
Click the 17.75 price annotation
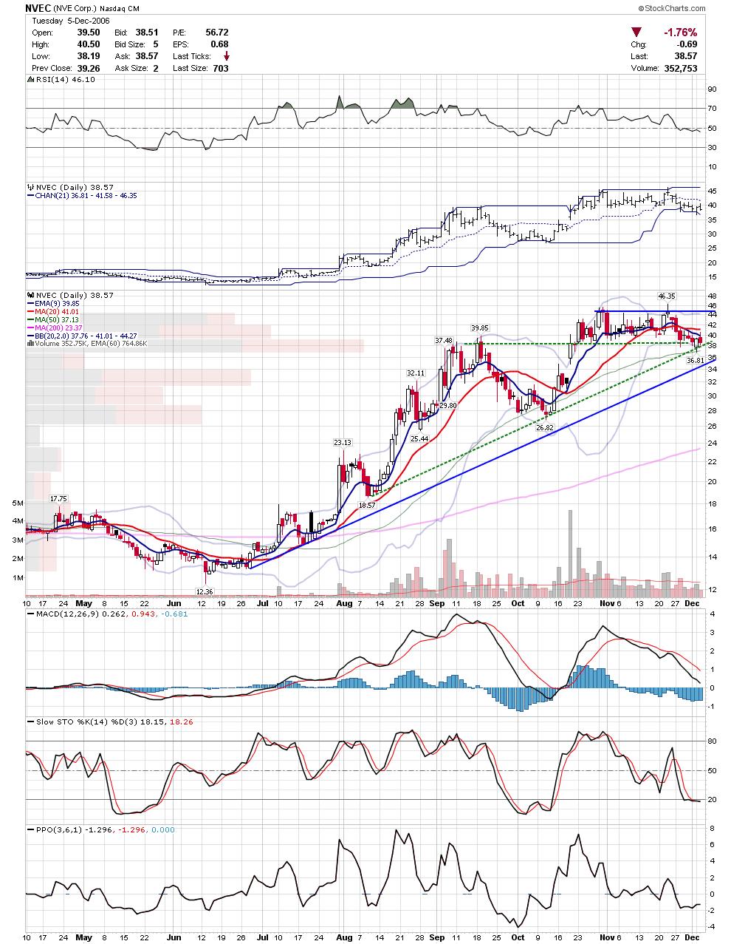click(x=59, y=498)
